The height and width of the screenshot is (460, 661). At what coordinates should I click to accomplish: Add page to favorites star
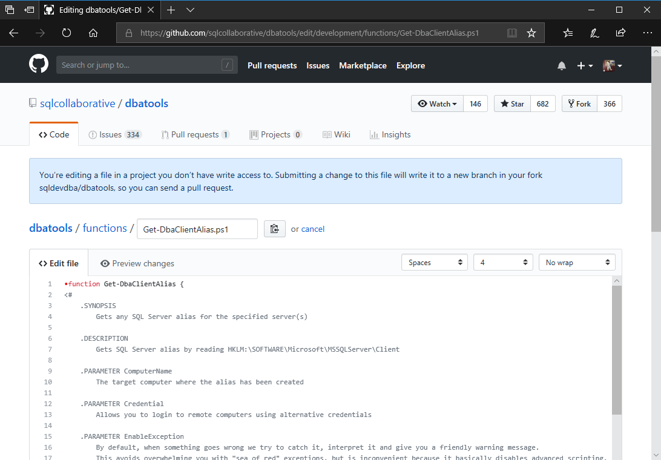(531, 33)
